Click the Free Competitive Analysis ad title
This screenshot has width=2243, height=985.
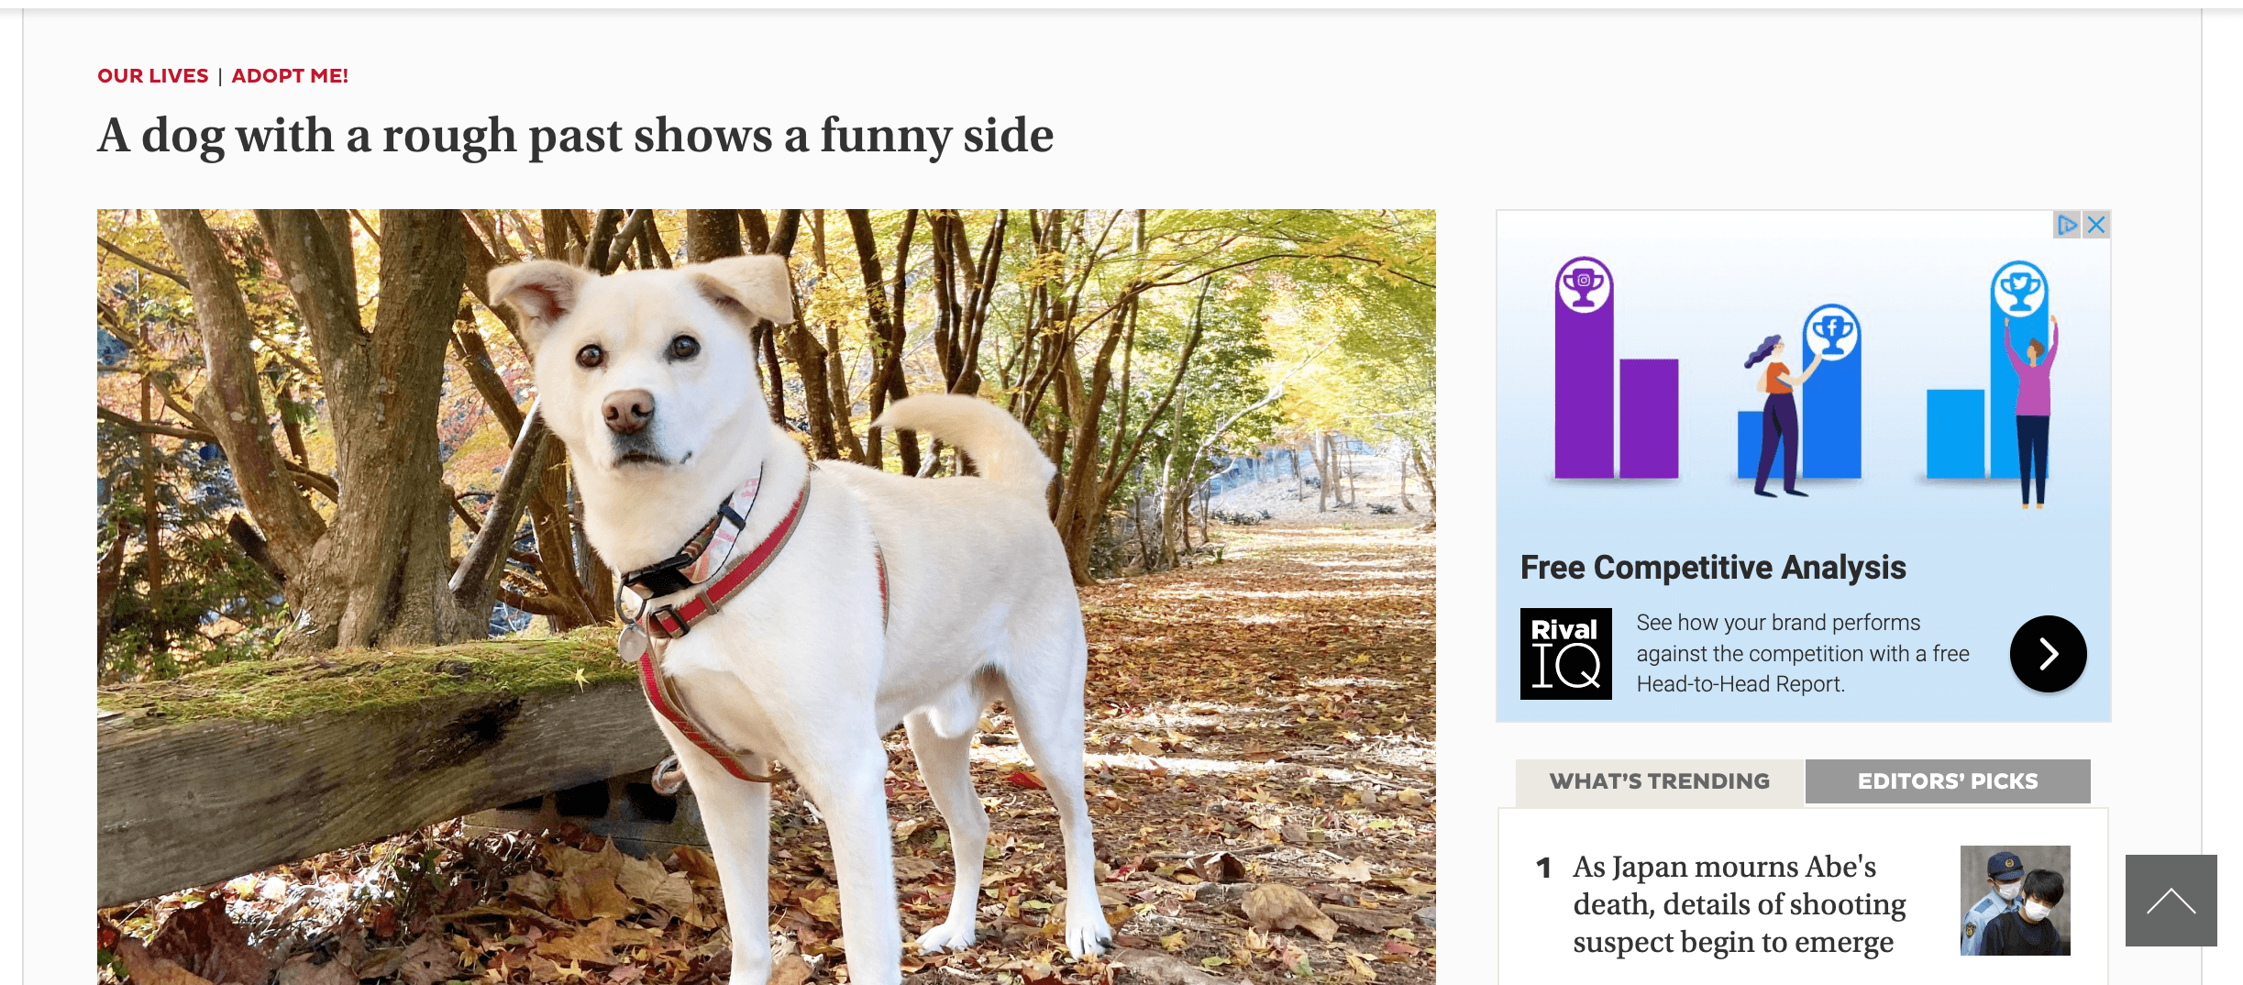pyautogui.click(x=1713, y=568)
